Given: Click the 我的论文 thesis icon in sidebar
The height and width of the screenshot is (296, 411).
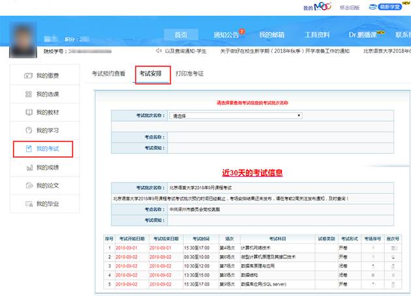Looking at the screenshot, I should [x=28, y=186].
